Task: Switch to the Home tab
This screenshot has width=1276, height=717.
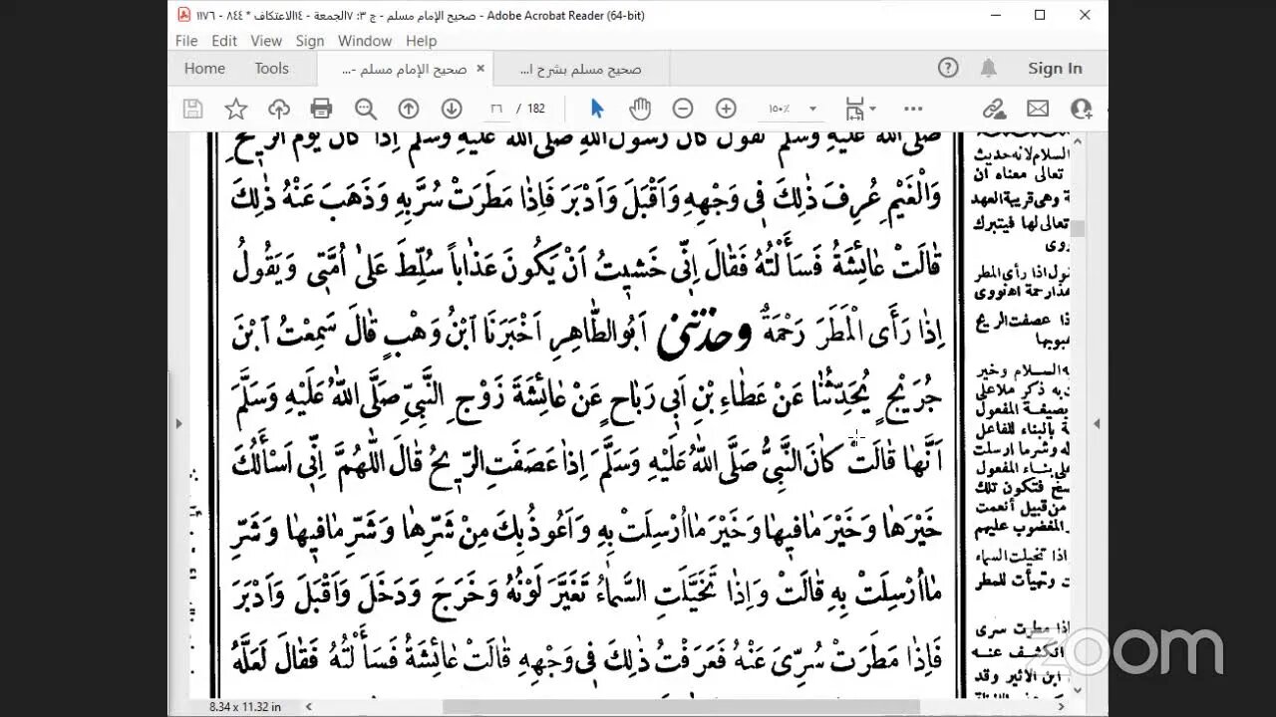Action: 204,68
